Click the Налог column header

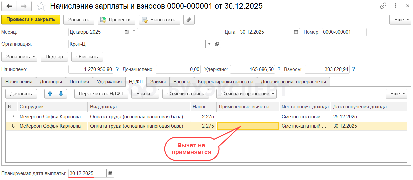tap(203, 107)
